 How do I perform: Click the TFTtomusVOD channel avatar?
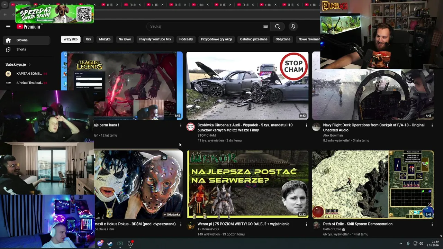(191, 226)
